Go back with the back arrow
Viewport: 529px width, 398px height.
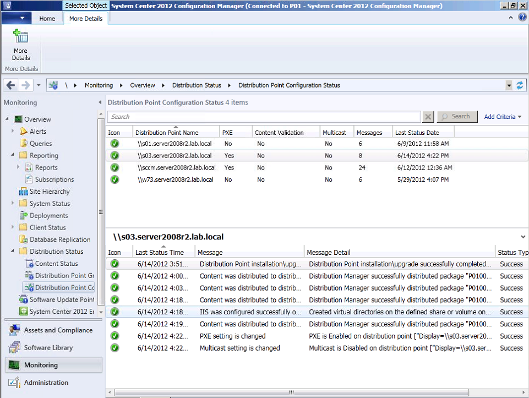pos(11,85)
